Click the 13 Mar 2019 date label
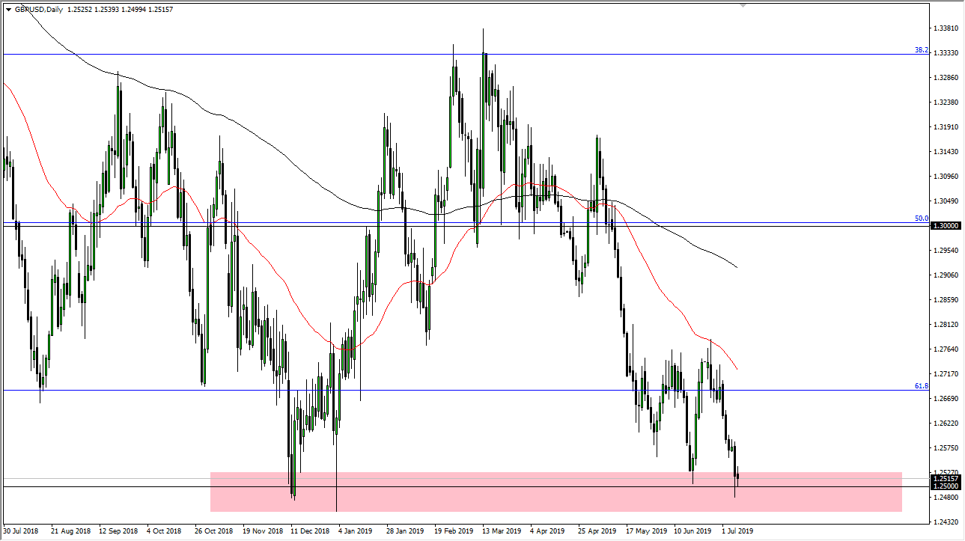The width and height of the screenshot is (965, 541). (x=501, y=533)
